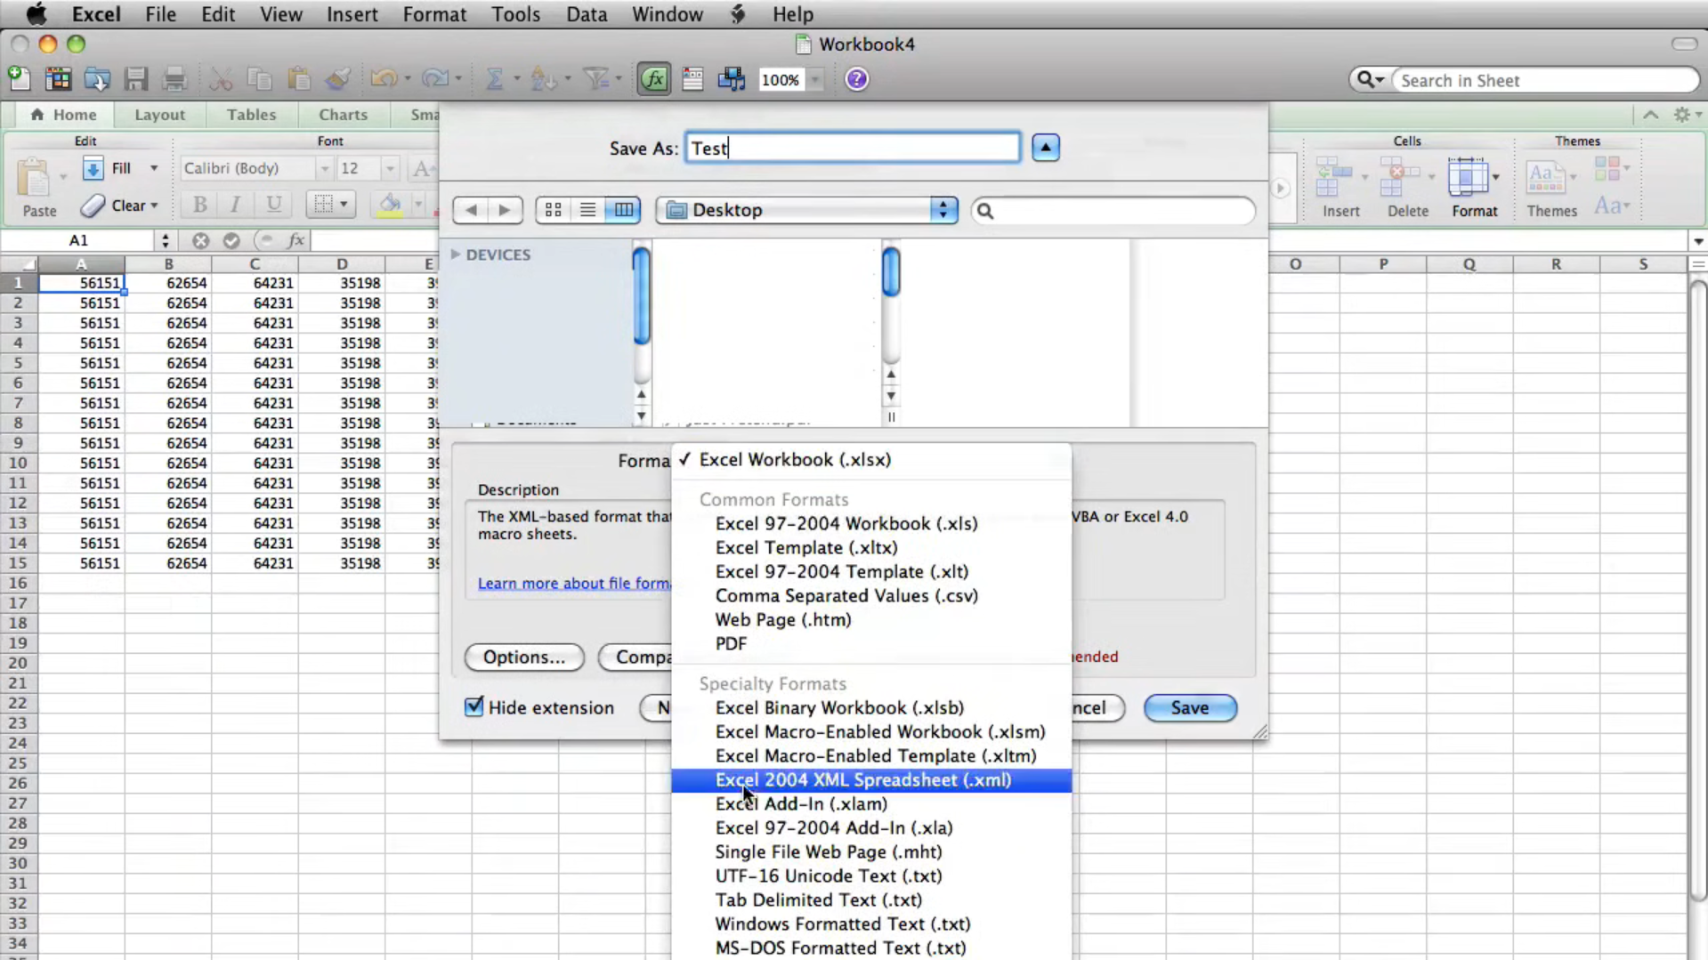Expand the DEVICES sidebar section

(456, 254)
